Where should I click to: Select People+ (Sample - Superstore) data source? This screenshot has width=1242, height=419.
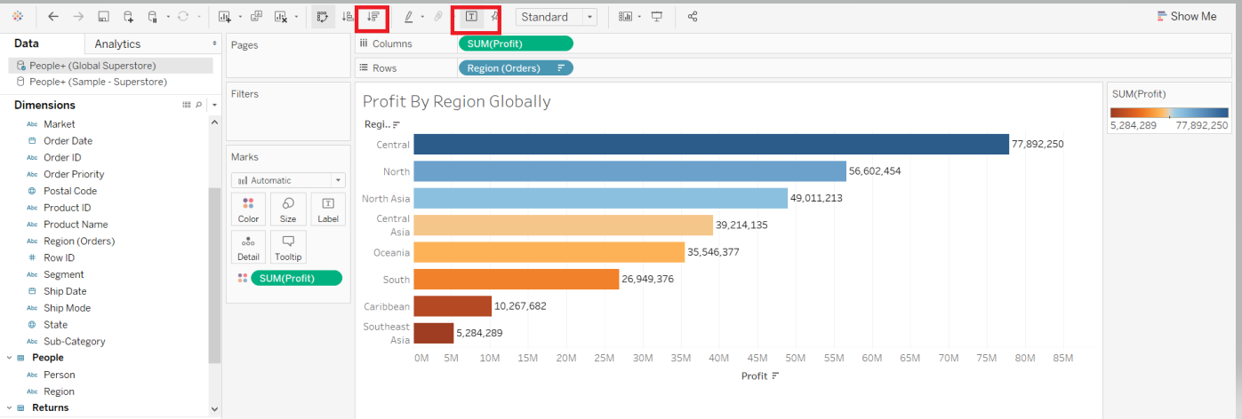pos(111,82)
